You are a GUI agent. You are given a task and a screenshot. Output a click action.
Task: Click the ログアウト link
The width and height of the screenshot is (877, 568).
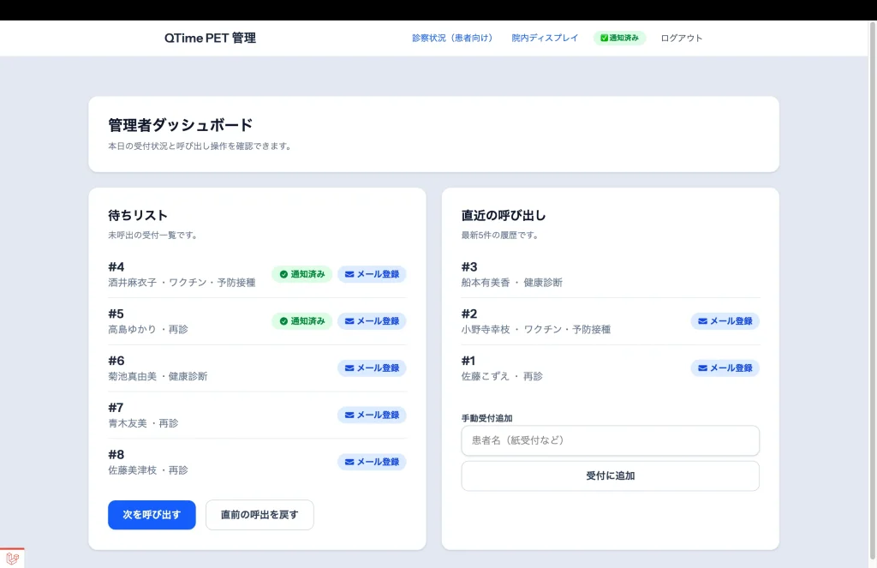682,38
